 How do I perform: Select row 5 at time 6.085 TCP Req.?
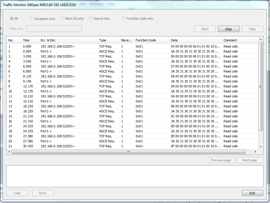point(132,66)
